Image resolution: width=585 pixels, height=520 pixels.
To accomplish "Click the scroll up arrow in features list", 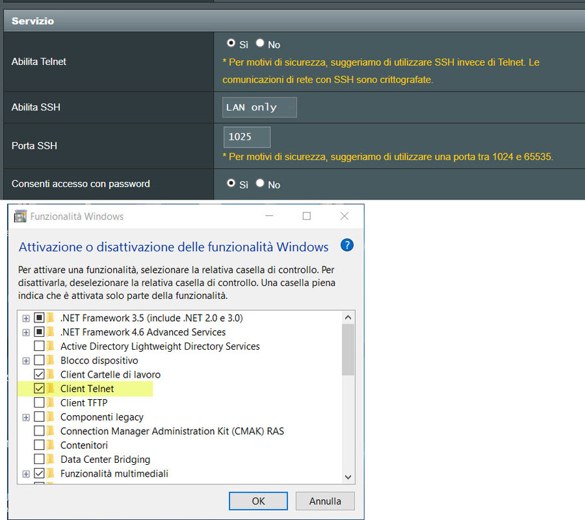I will click(x=348, y=317).
